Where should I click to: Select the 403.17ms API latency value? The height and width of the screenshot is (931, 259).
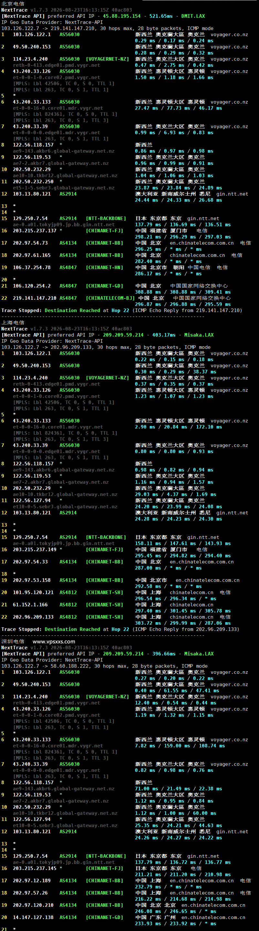tap(164, 335)
